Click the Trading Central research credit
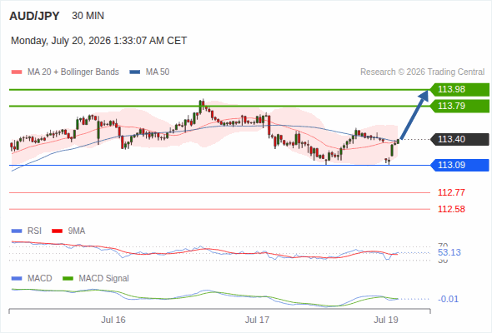 tap(422, 72)
